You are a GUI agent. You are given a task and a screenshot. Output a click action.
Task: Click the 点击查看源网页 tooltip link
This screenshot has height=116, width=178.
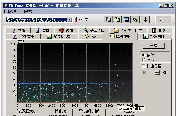pyautogui.click(x=132, y=108)
